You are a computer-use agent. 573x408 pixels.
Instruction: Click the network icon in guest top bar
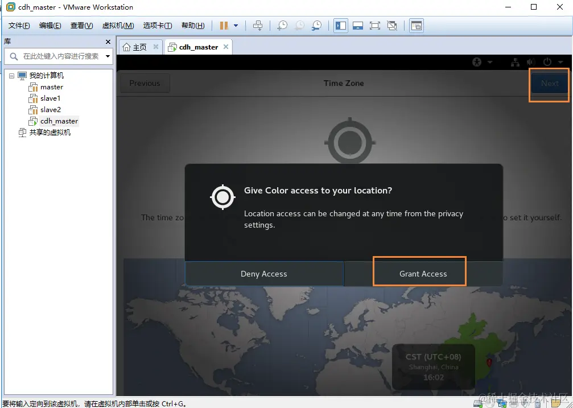(x=516, y=62)
